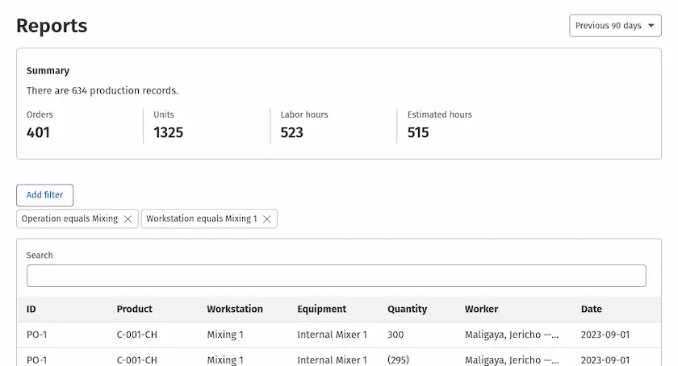The width and height of the screenshot is (678, 366).
Task: Click the Reports page heading
Action: coord(52,26)
